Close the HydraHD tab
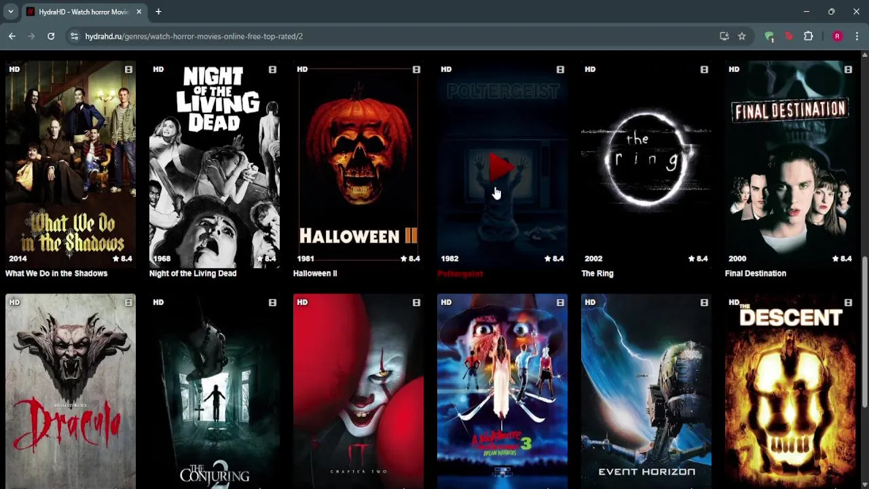 point(139,12)
